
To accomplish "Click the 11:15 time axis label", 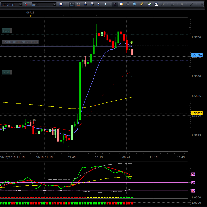I will [x=154, y=157].
